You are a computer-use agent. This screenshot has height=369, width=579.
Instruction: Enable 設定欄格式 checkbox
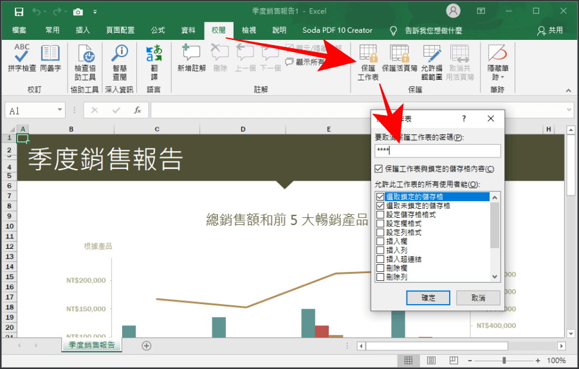click(x=380, y=223)
